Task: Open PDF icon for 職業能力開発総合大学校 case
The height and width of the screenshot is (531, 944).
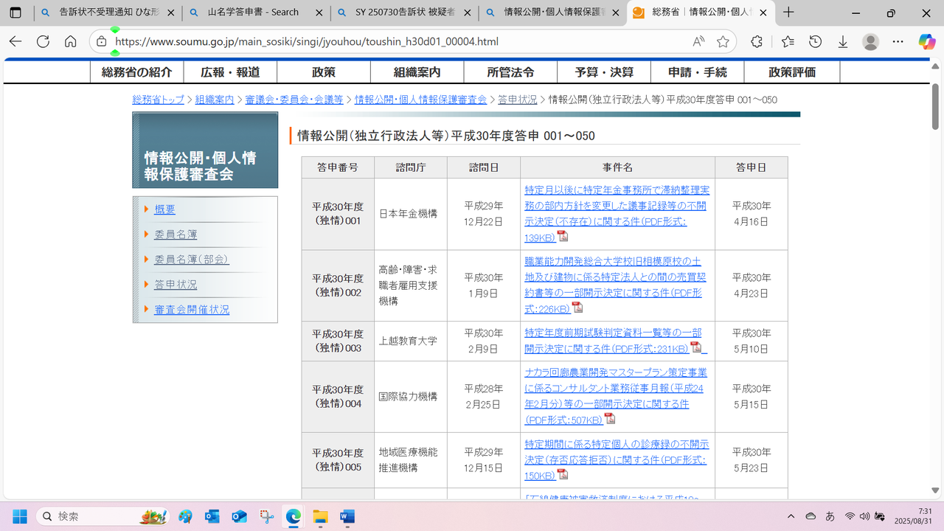Action: (x=577, y=308)
